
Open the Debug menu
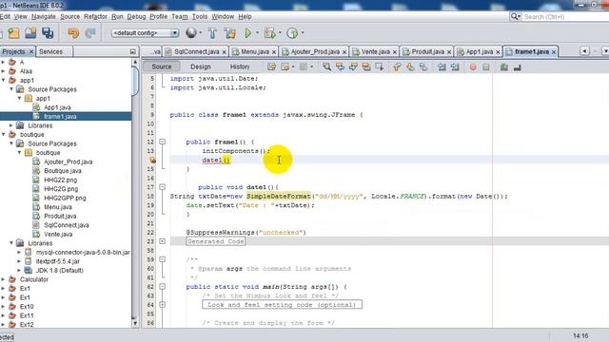coord(136,17)
